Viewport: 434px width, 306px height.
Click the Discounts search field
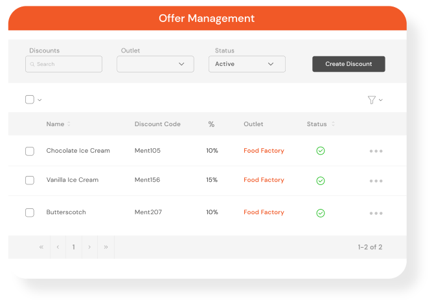(x=64, y=64)
